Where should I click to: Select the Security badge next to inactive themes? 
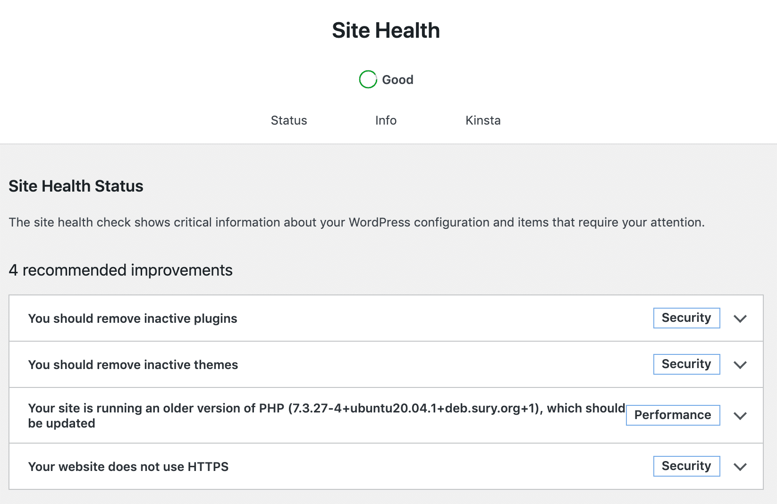click(x=686, y=364)
